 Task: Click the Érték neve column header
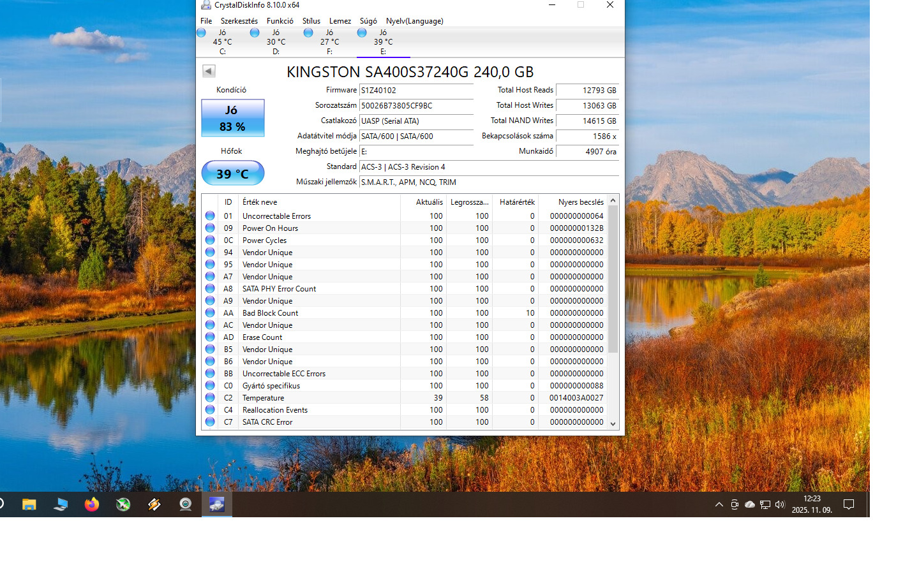tap(319, 202)
